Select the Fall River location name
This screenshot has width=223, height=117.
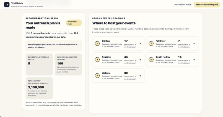160,41
